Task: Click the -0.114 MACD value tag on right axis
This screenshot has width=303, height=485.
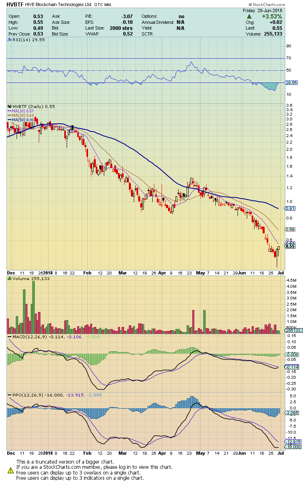Action: click(x=292, y=367)
